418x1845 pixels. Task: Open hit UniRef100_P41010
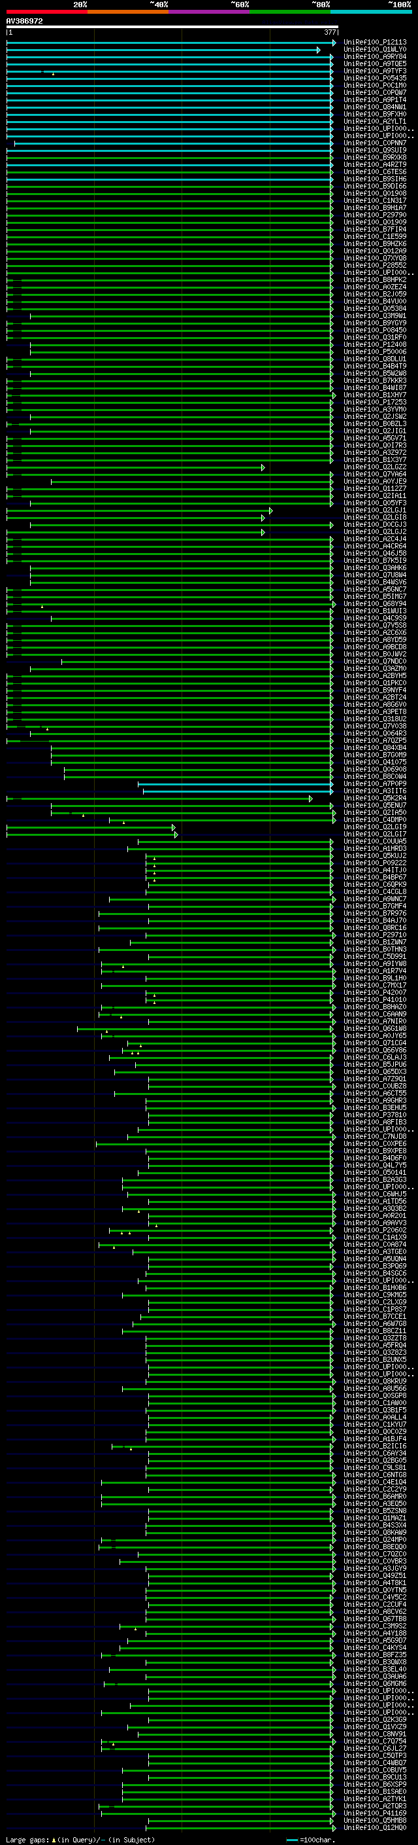click(375, 1000)
